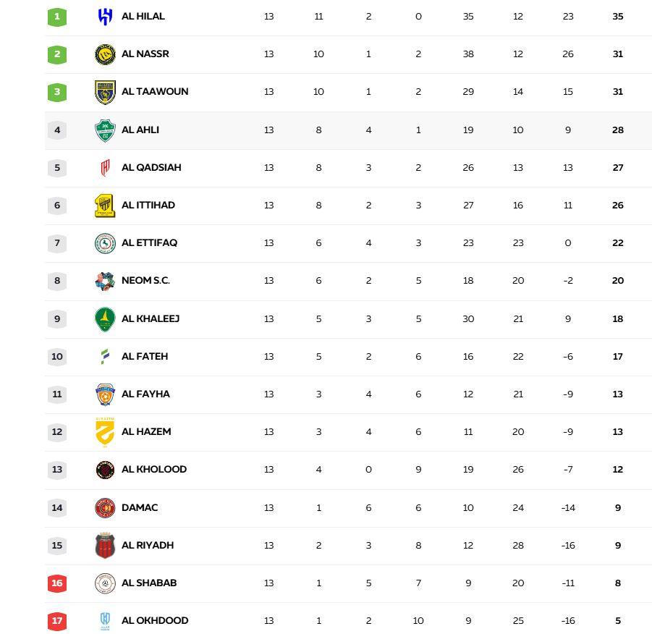
Task: Click the AL ETTIFAQ team name
Action: [148, 243]
